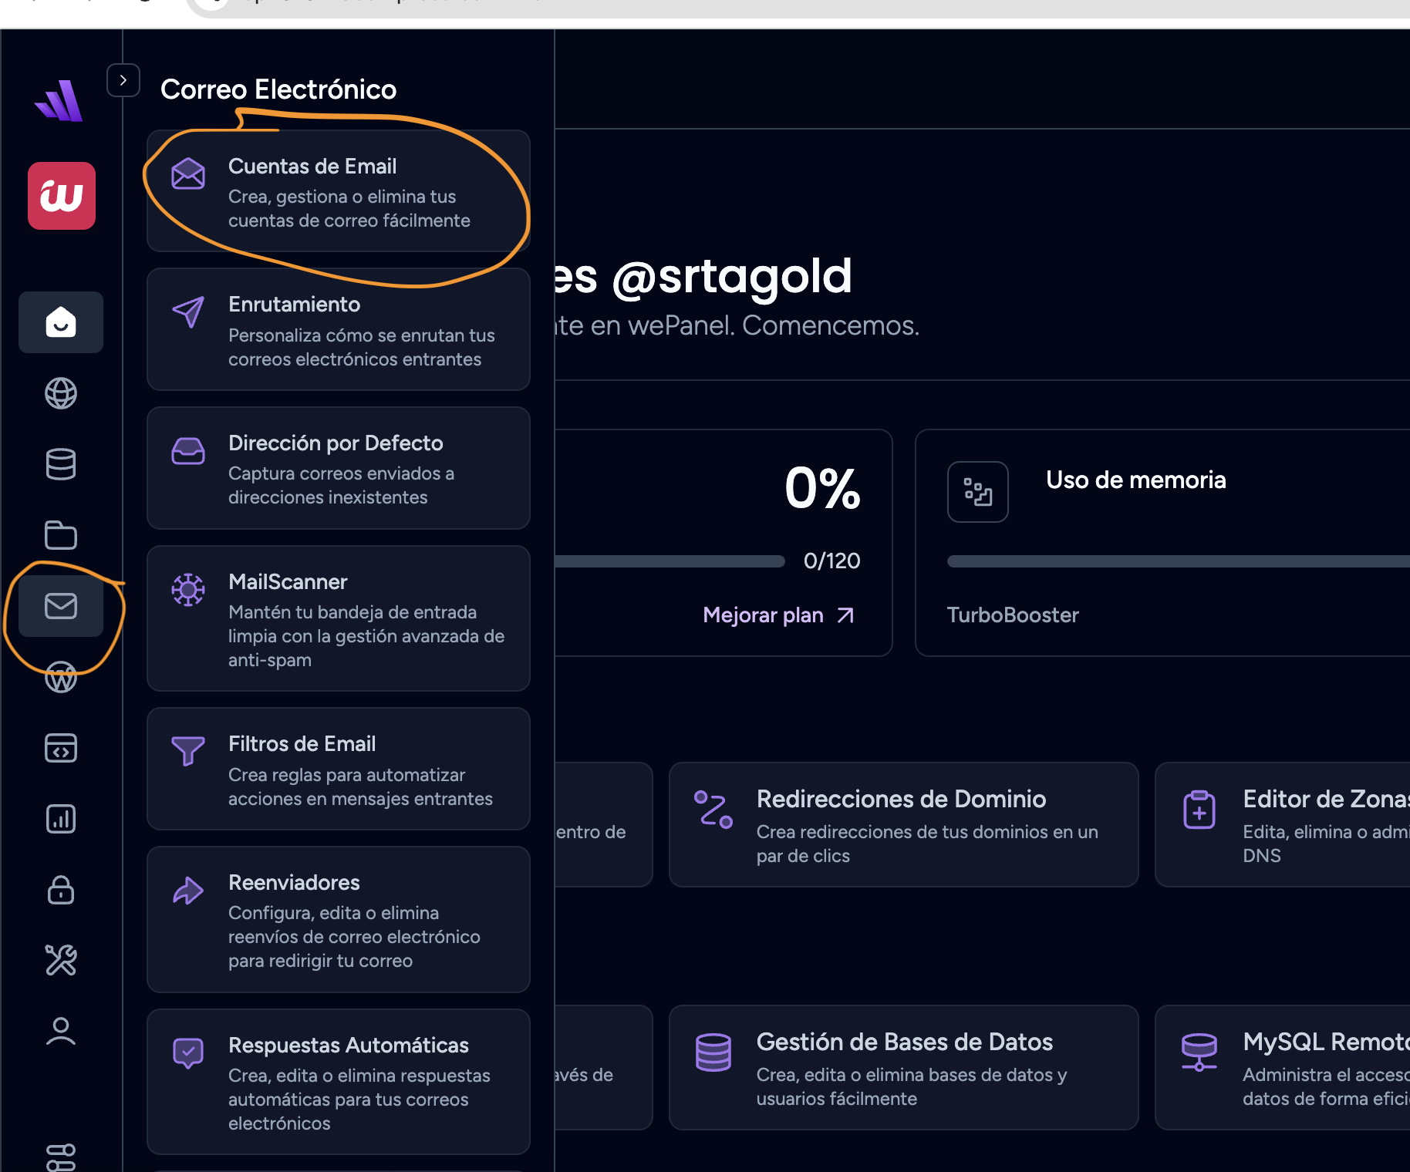The width and height of the screenshot is (1410, 1172).
Task: Open the Databases cylinder sidebar icon
Action: (61, 464)
